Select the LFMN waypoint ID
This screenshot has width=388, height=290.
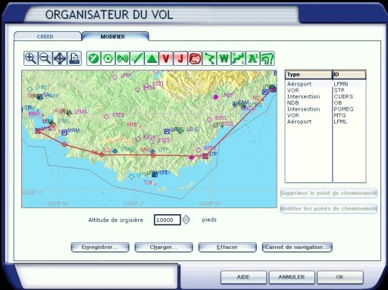341,84
